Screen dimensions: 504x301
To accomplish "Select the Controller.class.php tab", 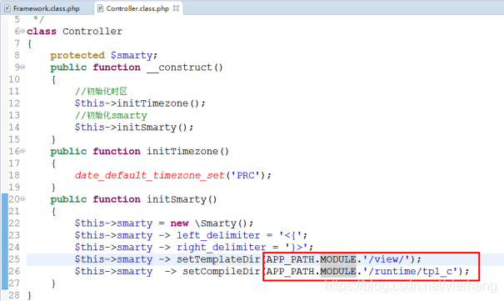I will 137,8.
